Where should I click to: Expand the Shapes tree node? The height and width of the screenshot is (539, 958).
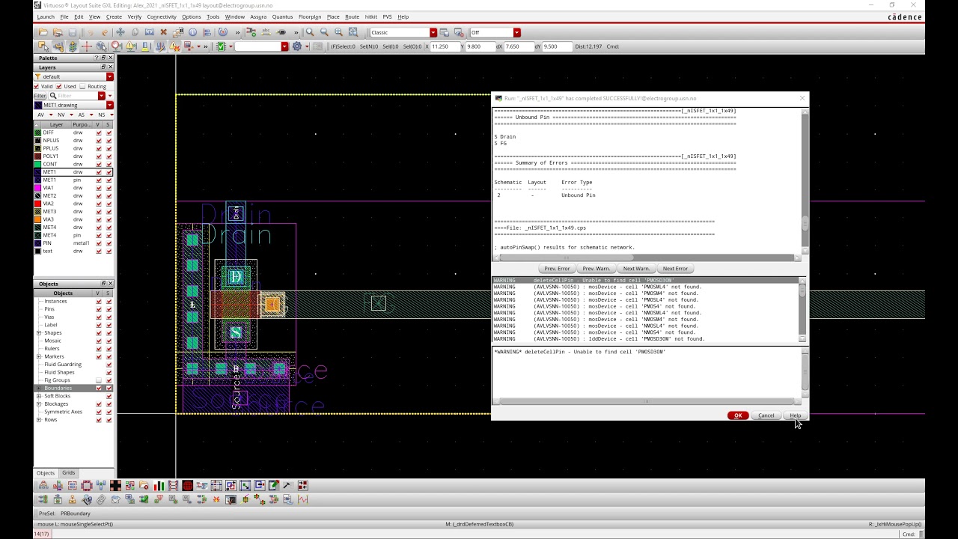(39, 332)
